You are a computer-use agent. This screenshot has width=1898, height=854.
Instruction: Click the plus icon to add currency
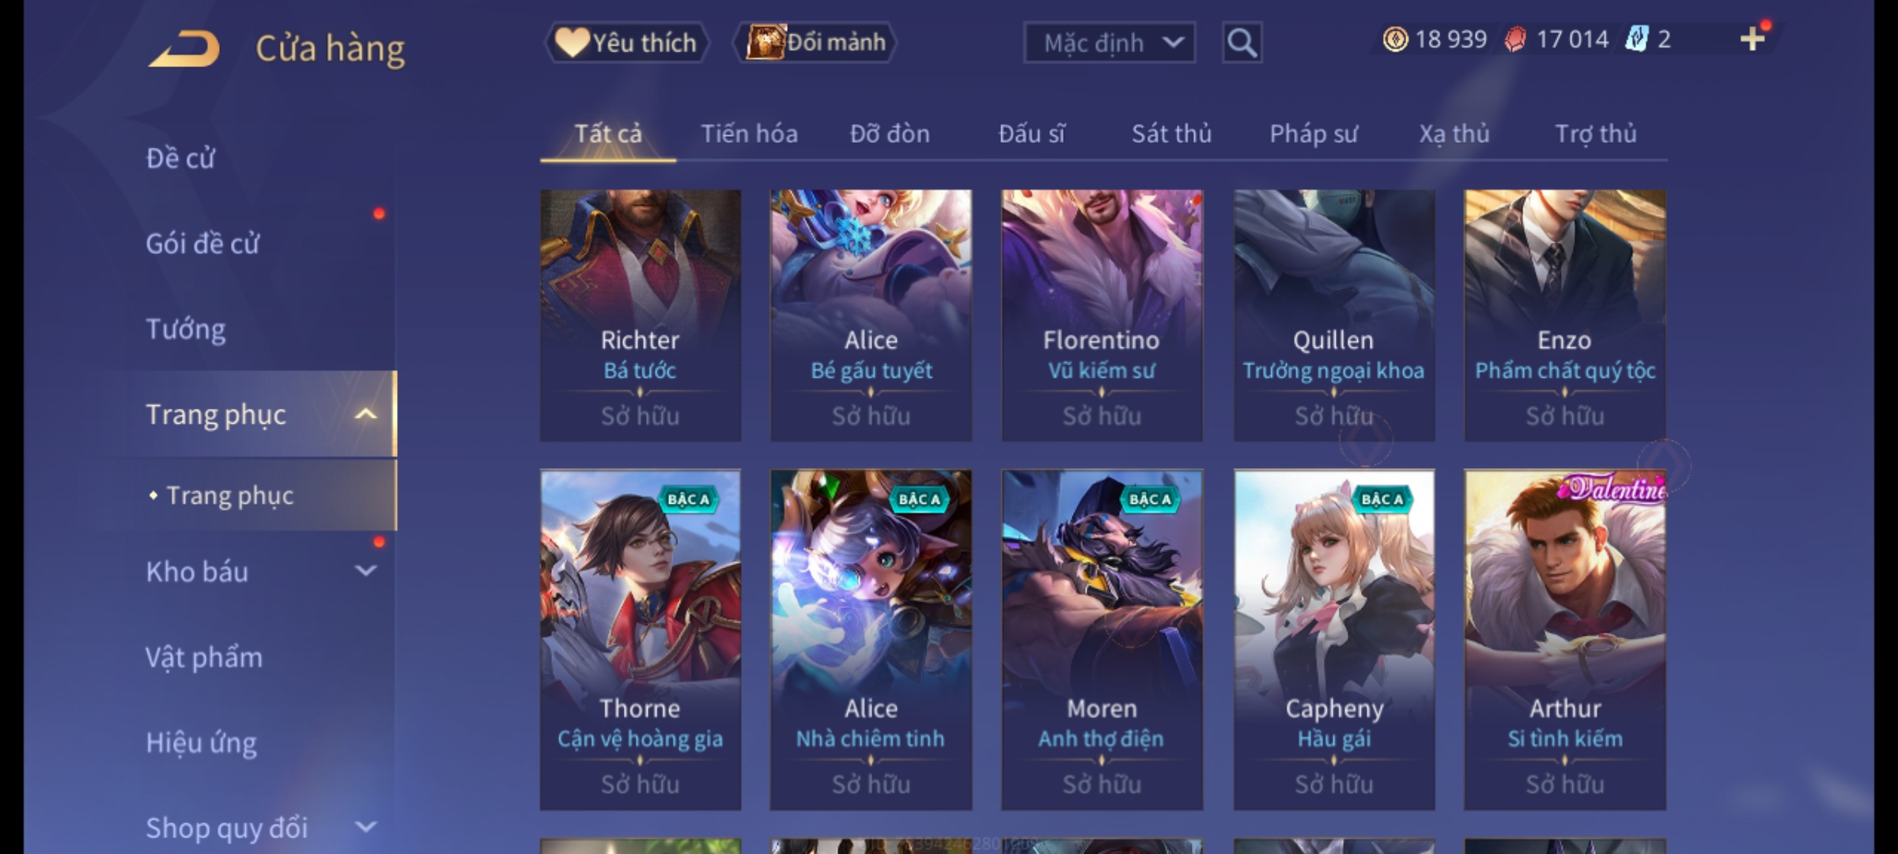pyautogui.click(x=1752, y=39)
